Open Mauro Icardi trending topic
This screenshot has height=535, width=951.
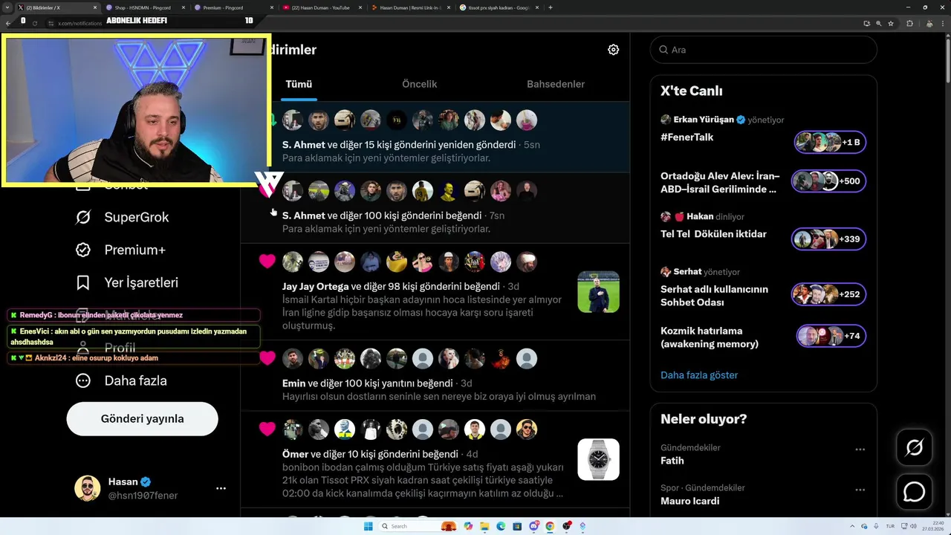point(690,501)
